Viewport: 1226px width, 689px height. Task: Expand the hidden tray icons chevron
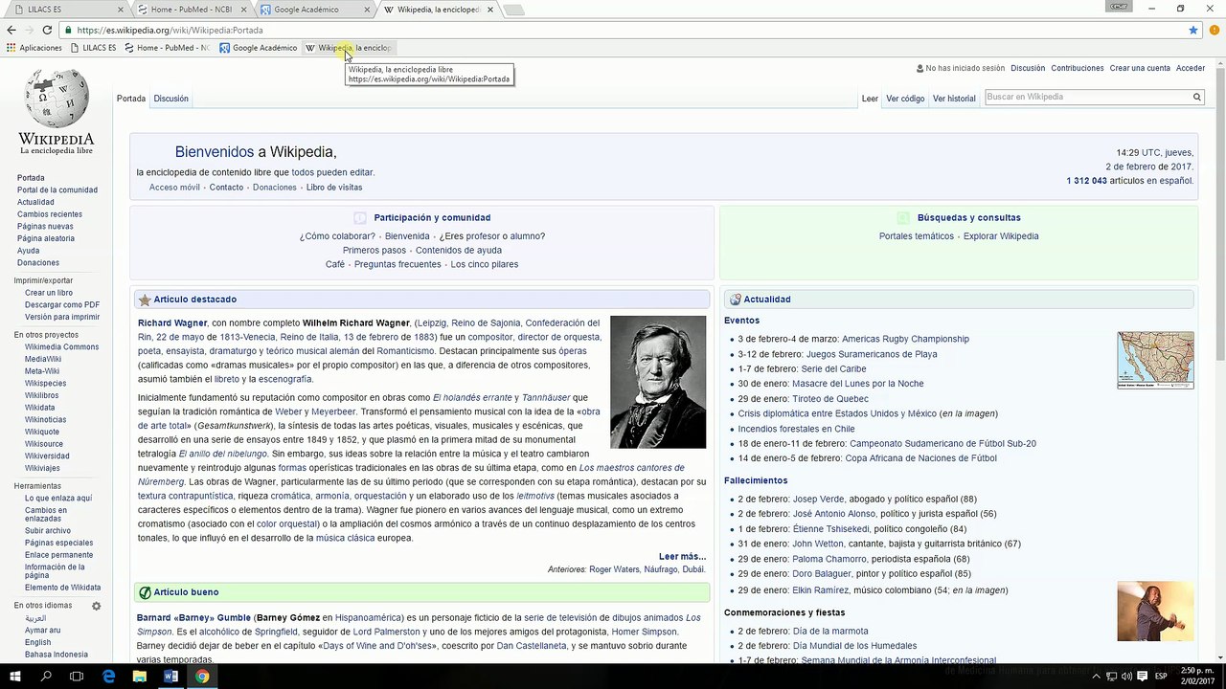click(1098, 676)
